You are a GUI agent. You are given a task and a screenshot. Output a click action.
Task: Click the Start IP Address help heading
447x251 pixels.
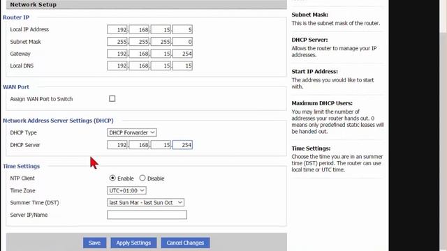(315, 71)
